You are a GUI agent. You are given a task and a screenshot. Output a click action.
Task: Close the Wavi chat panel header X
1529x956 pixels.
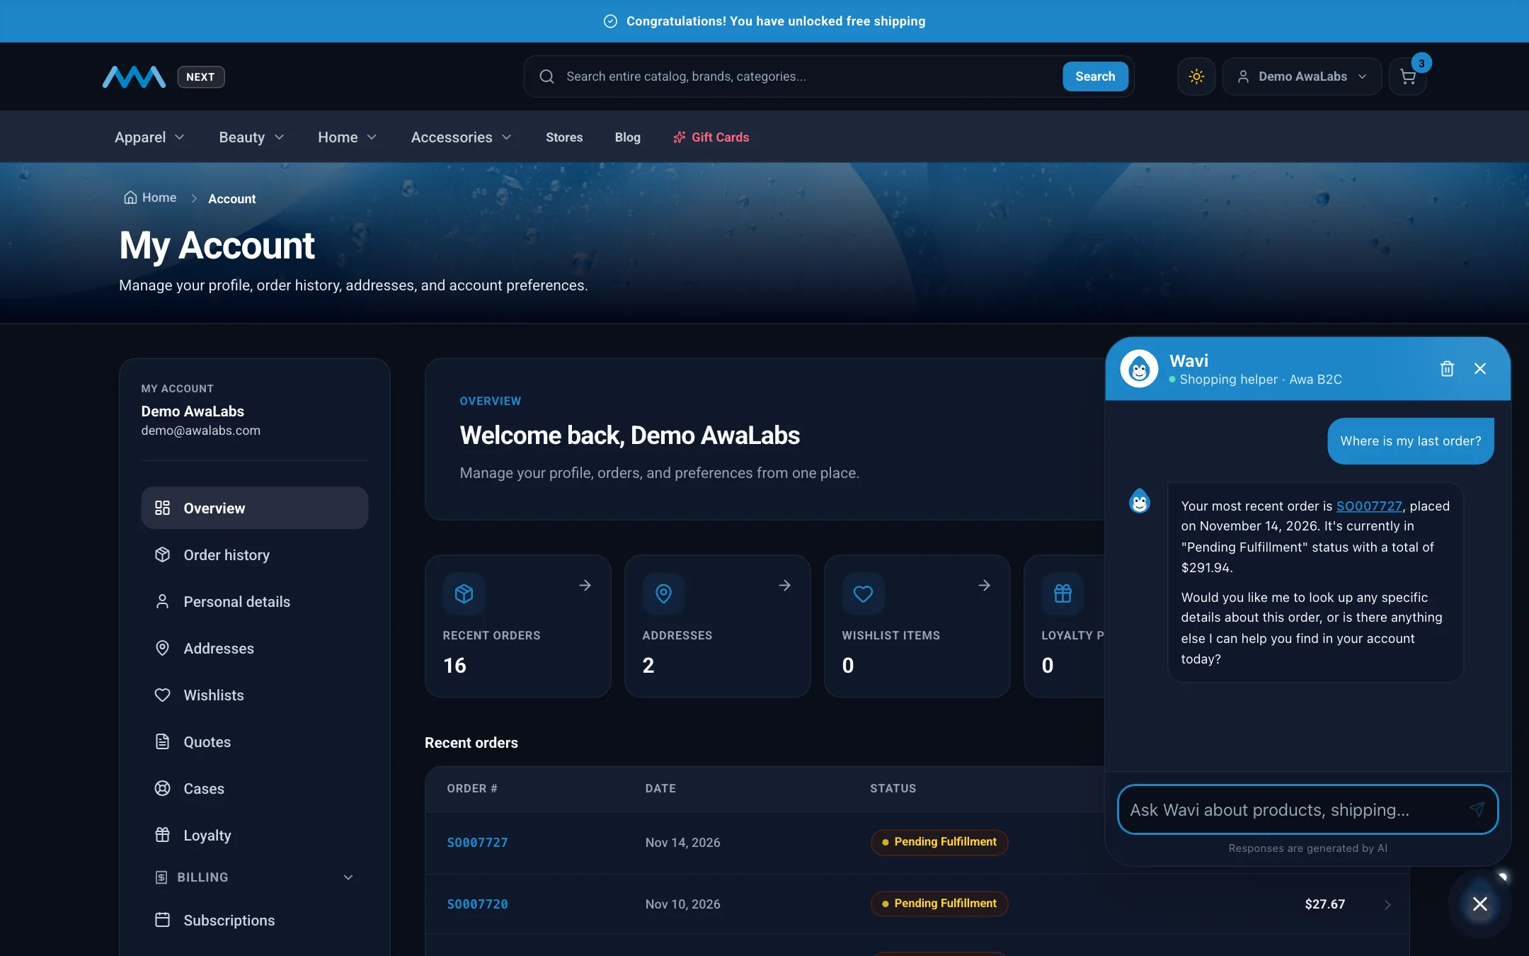[1480, 368]
